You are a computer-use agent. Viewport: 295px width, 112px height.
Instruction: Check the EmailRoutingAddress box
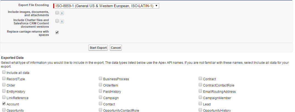tap(200, 91)
